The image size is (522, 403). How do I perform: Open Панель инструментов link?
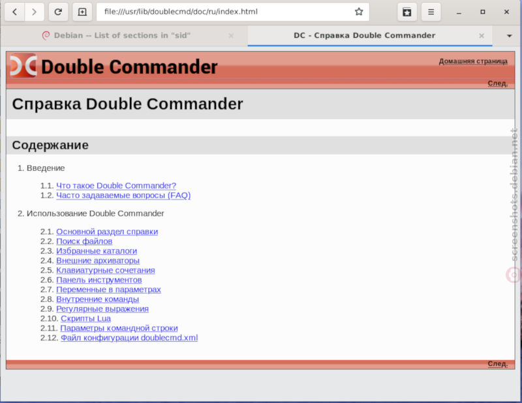99,280
